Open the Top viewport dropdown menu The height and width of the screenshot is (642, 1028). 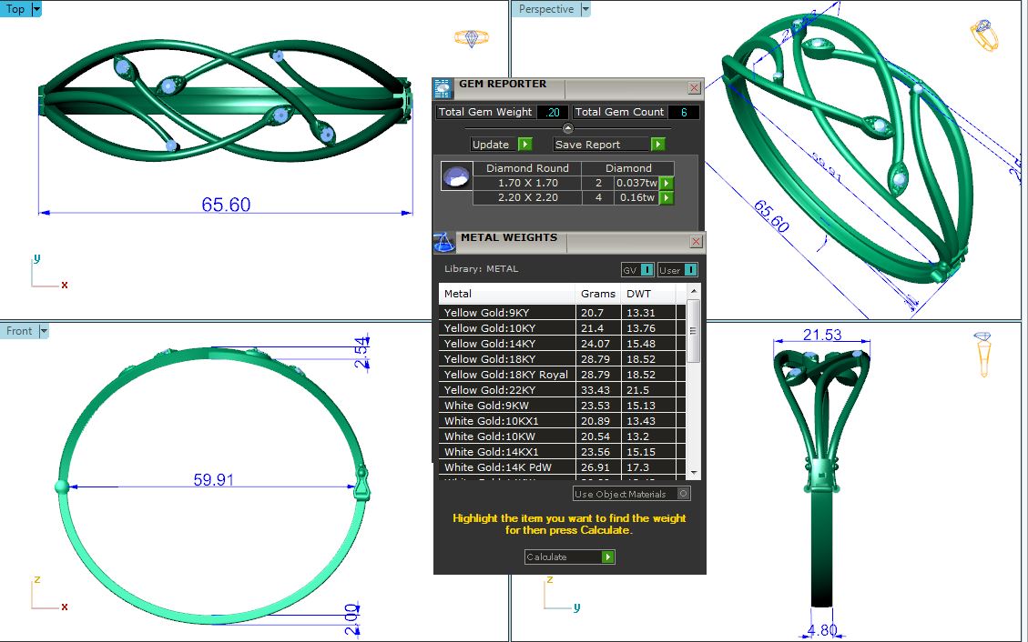[36, 9]
